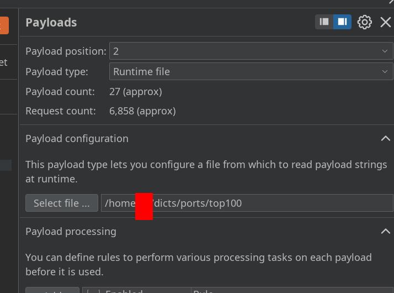Click the Enabled column header
The height and width of the screenshot is (293, 394).
coord(124,291)
